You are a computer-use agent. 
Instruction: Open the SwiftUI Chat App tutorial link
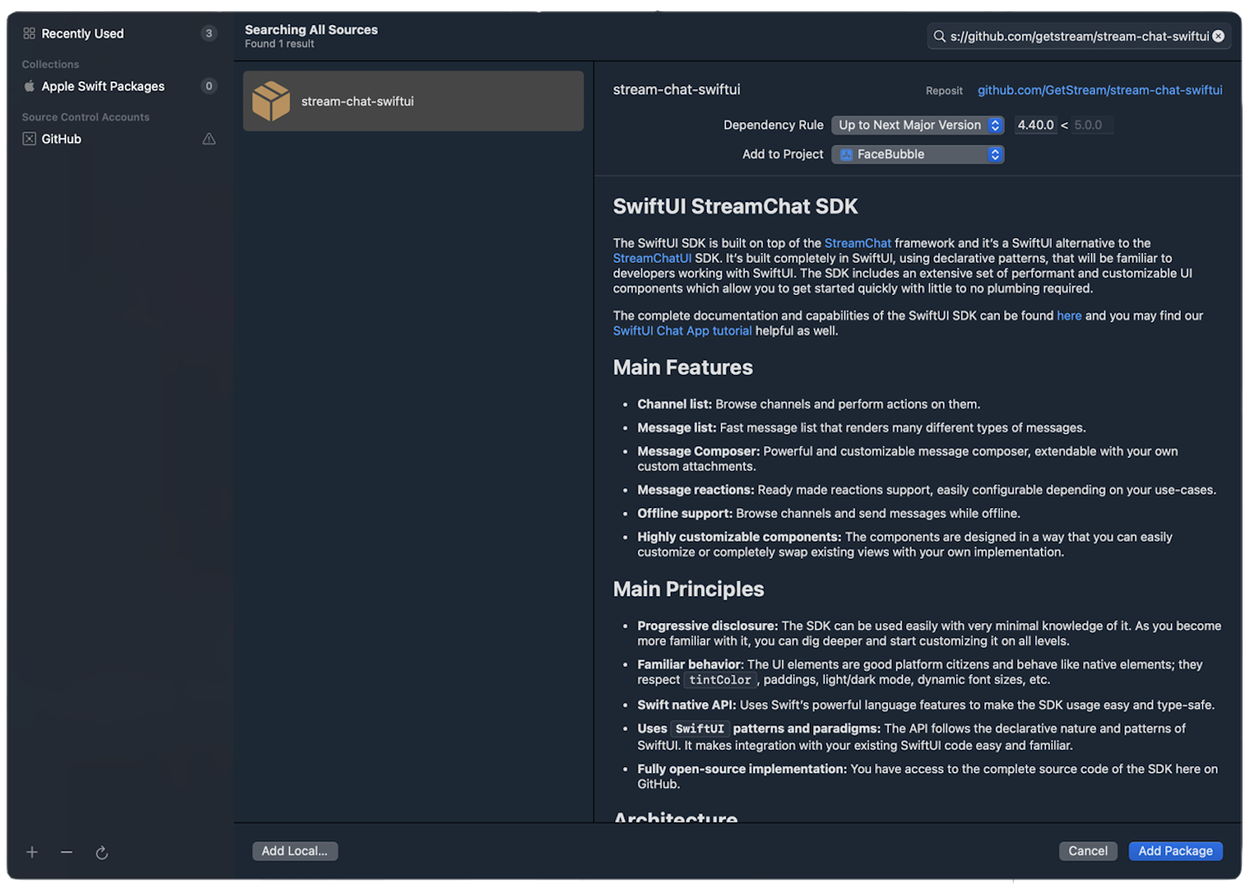(682, 331)
